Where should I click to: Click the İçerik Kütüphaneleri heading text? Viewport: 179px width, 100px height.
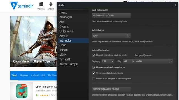pyautogui.click(x=100, y=10)
